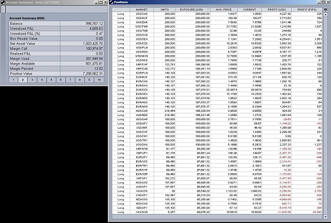
Task: Select the USD/ZAR market cell
Action: 142,22
